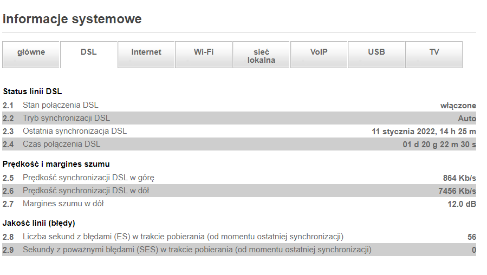Image resolution: width=487 pixels, height=275 pixels.
Task: Open the Wi-Fi tab
Action: (x=204, y=53)
